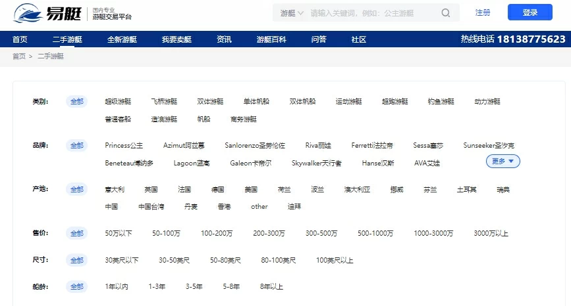The image size is (571, 306).
Task: Filter by Lagoon brand
Action: [x=192, y=163]
